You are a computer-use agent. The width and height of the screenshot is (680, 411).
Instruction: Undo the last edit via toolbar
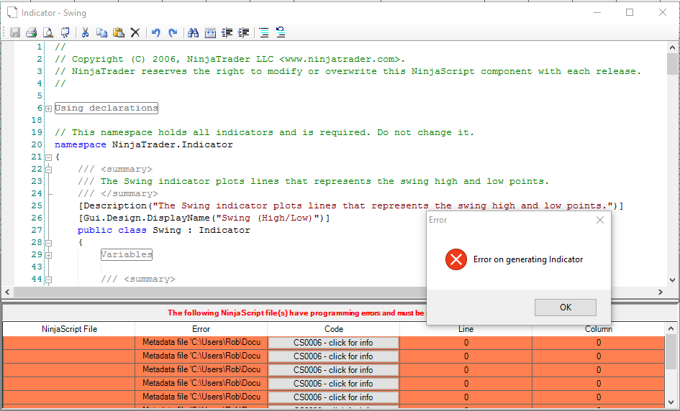[x=155, y=32]
